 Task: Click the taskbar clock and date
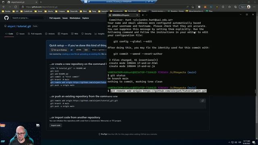(246, 142)
